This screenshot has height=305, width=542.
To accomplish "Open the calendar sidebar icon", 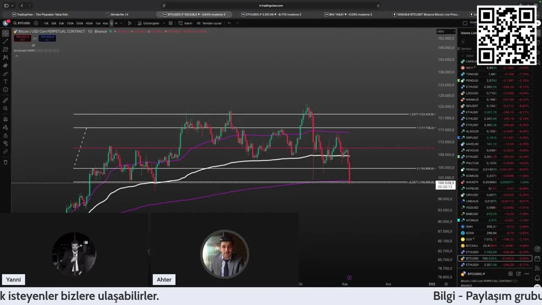I will click(537, 258).
